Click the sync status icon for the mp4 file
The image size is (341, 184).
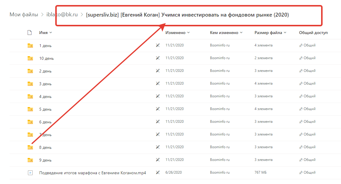(x=158, y=172)
